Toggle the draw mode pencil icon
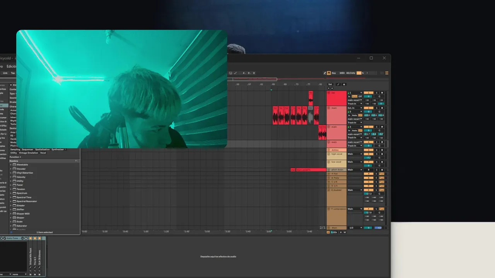This screenshot has height=278, width=495. [325, 73]
